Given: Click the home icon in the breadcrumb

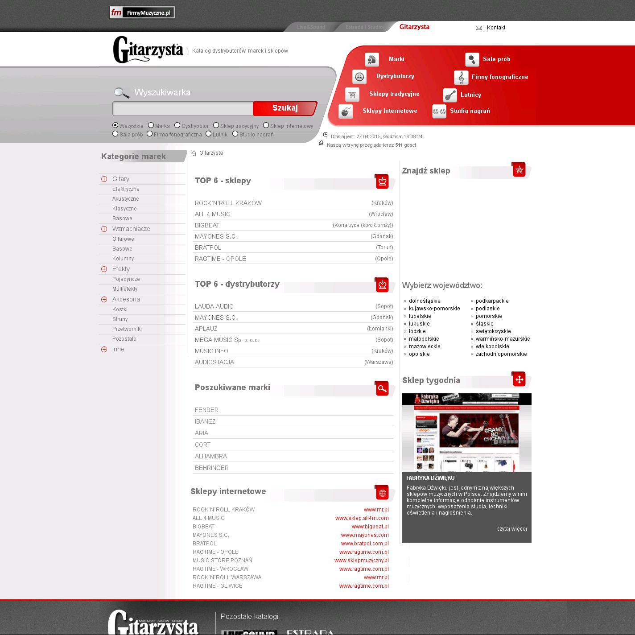Looking at the screenshot, I should (x=194, y=153).
